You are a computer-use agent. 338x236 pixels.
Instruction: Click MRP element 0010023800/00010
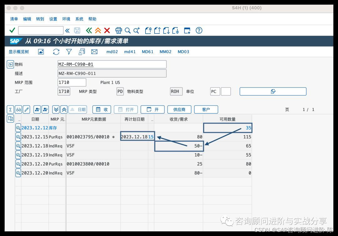(88, 164)
